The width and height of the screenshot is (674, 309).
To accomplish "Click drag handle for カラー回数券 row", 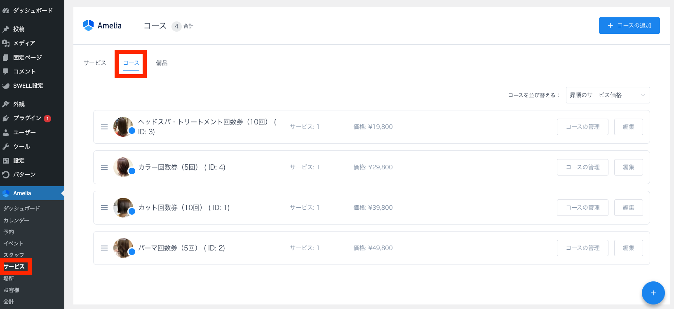I will click(104, 167).
